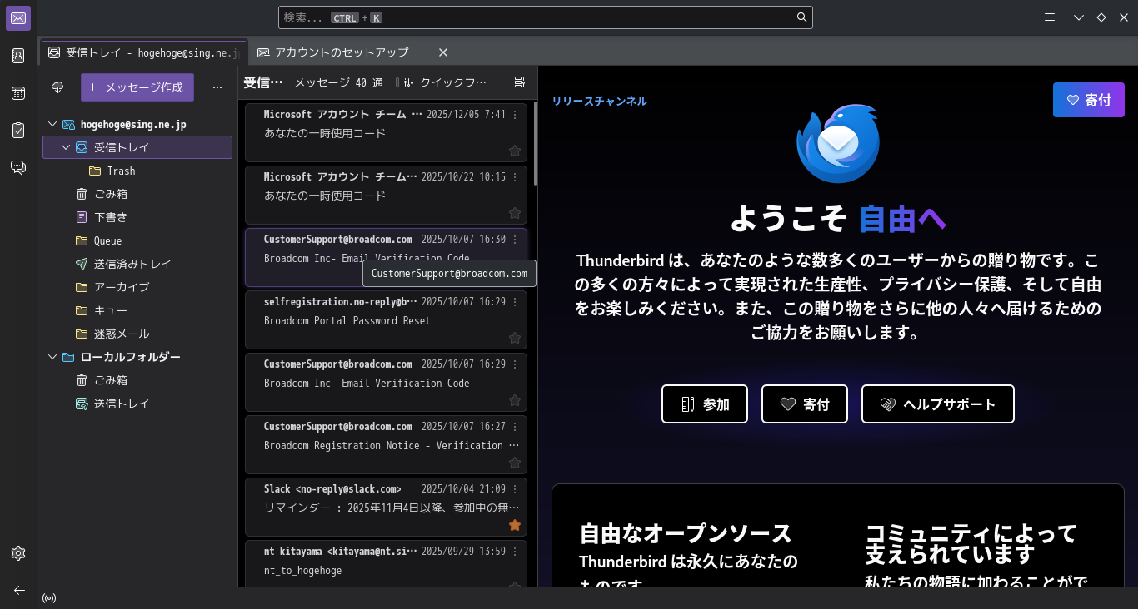Viewport: 1138px width, 609px height.
Task: Star the Broadcom Portal Password Reset message
Action: (515, 338)
